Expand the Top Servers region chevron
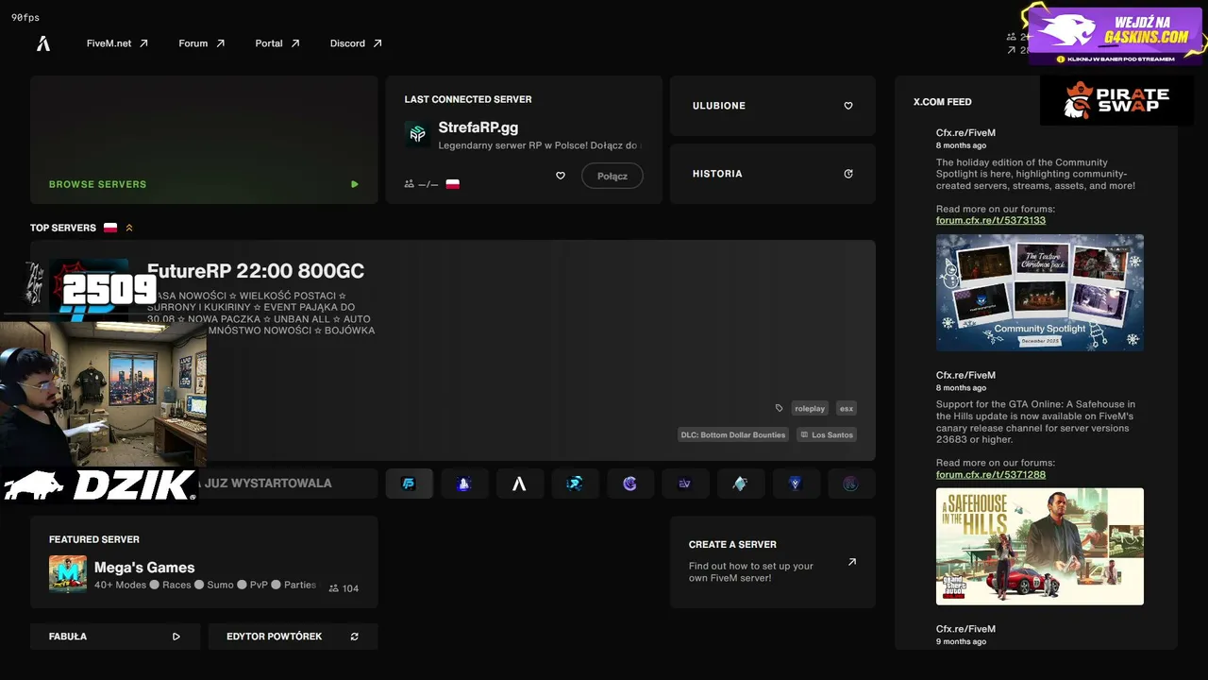 [x=129, y=228]
